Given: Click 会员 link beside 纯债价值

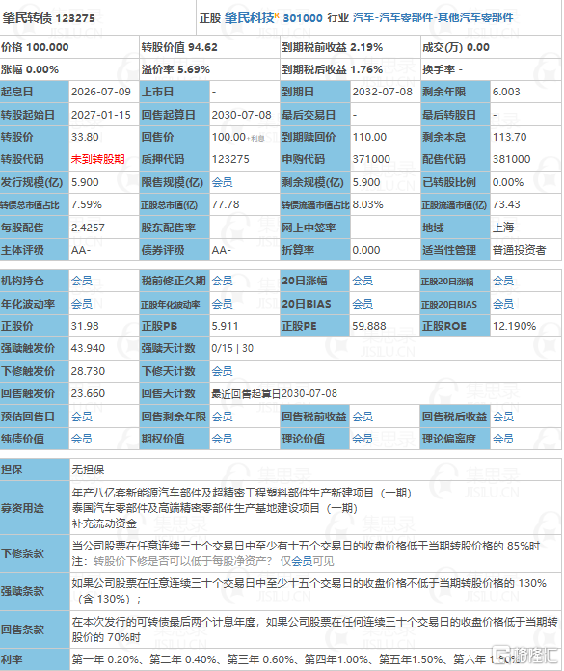Looking at the screenshot, I should click(82, 439).
